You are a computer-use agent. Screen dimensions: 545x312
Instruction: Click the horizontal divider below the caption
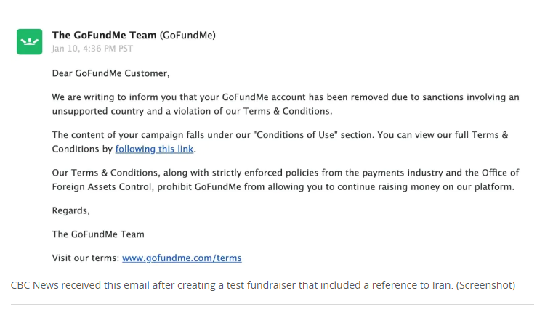pyautogui.click(x=272, y=304)
